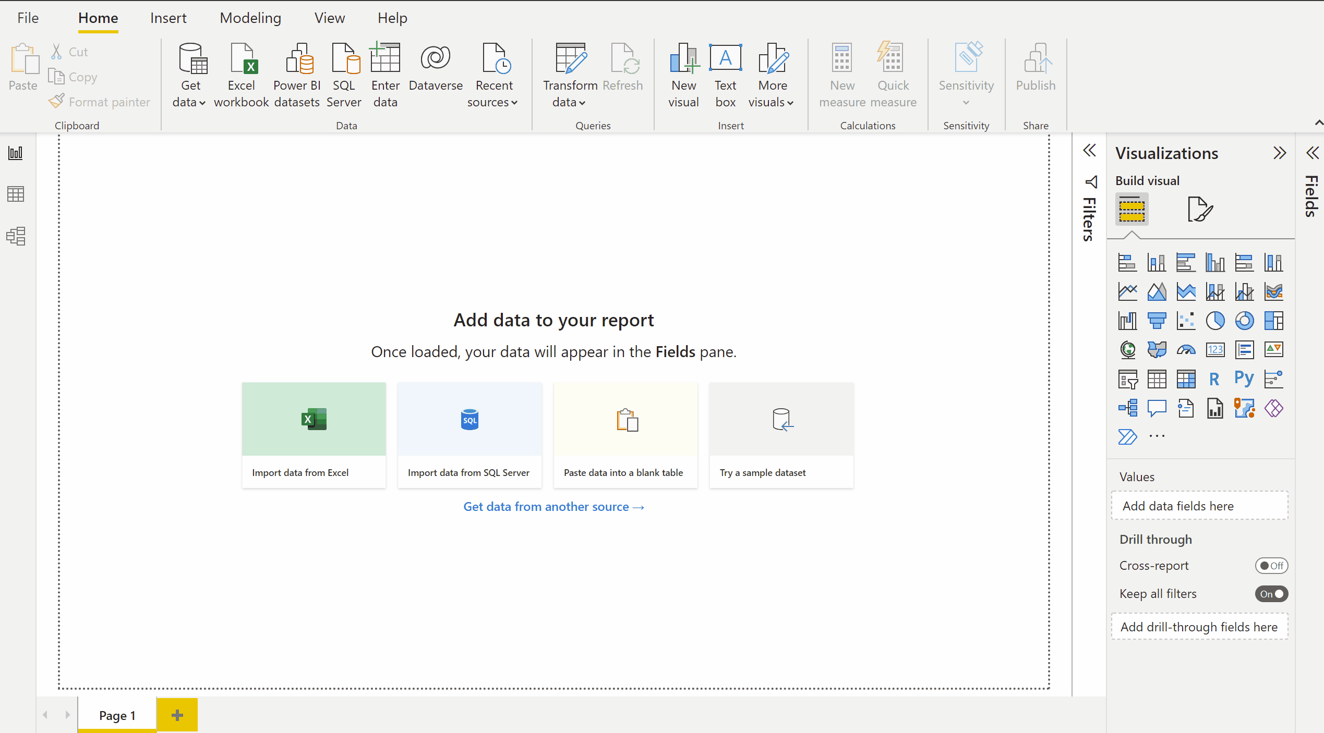The height and width of the screenshot is (733, 1324).
Task: Click the Publish button
Action: coord(1036,68)
